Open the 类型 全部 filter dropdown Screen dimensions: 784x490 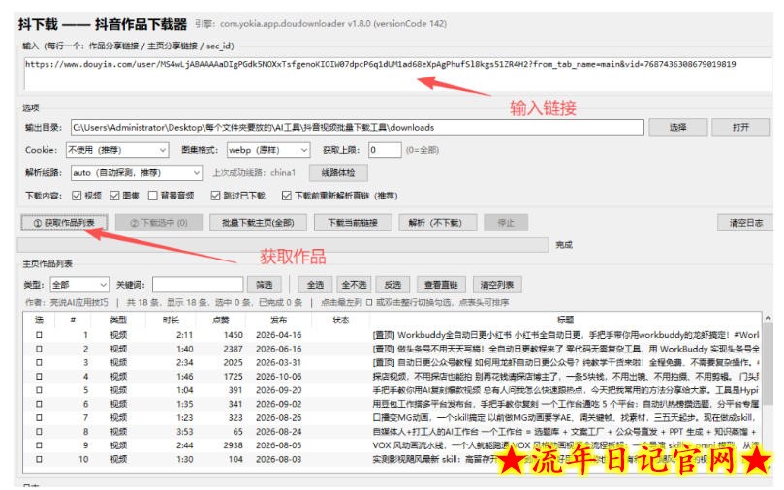[x=79, y=285]
